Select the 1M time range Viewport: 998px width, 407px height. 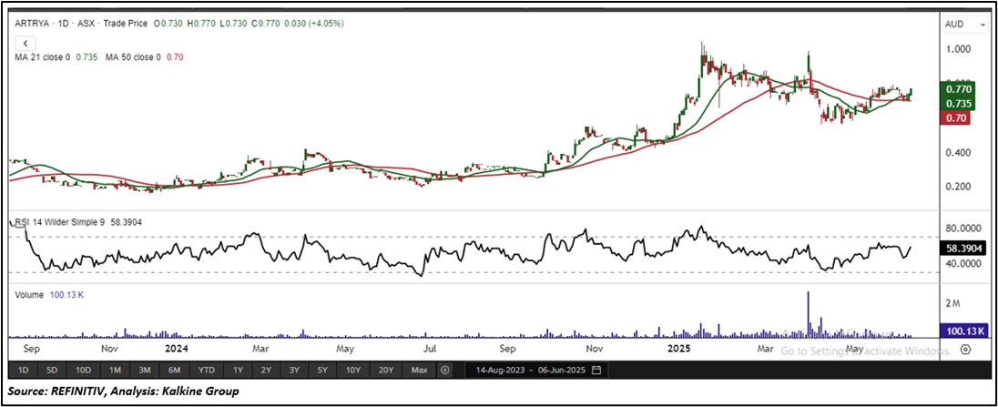tap(116, 370)
